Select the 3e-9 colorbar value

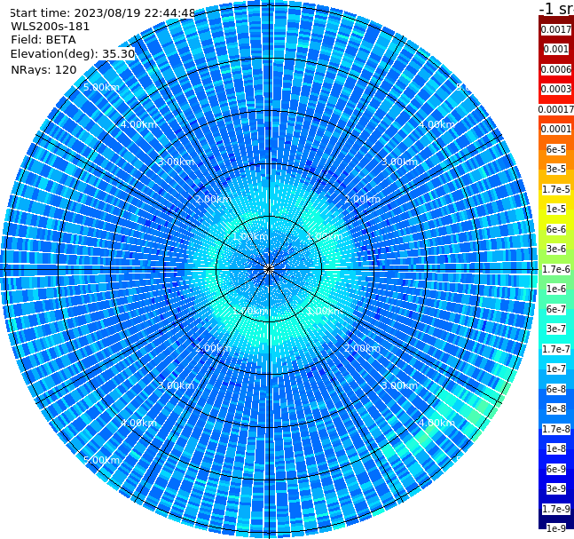tap(556, 488)
